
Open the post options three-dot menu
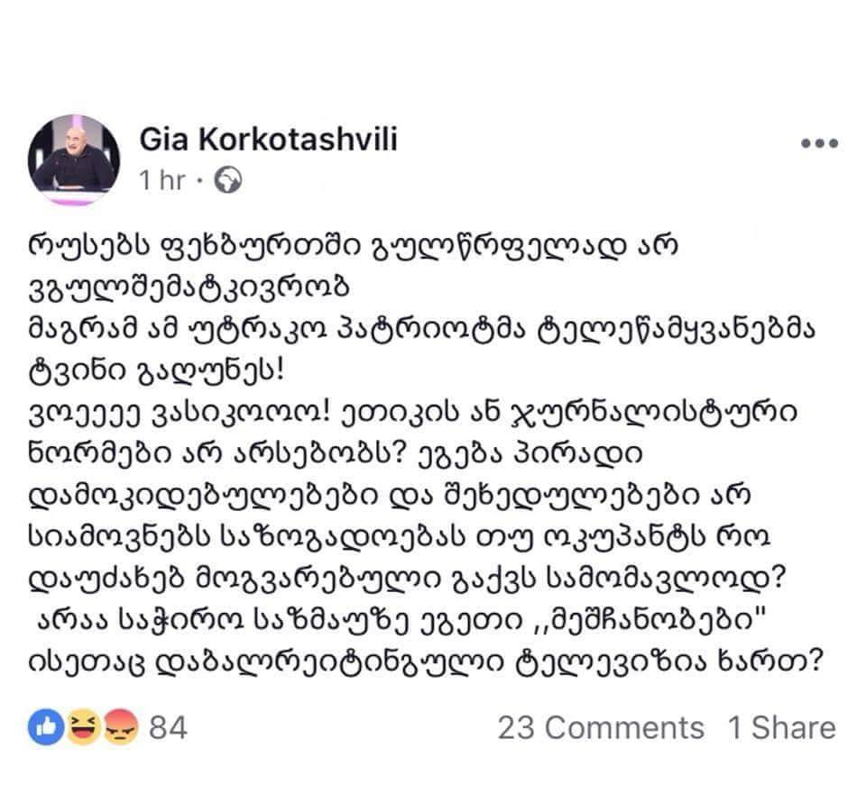pyautogui.click(x=819, y=144)
